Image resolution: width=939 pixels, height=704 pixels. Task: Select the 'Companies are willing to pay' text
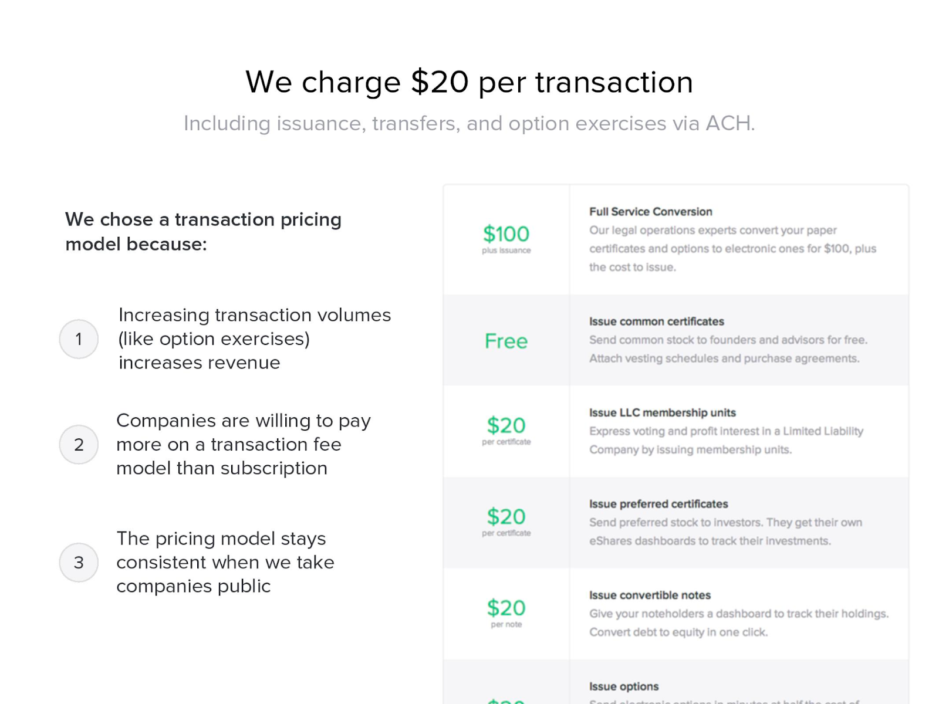point(244,444)
